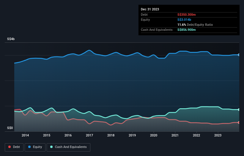
Task: Click the S$4b y-axis label
Action: coord(11,39)
